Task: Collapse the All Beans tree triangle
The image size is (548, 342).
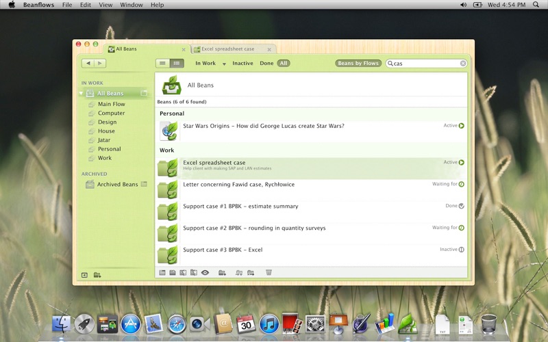Action: pyautogui.click(x=81, y=93)
